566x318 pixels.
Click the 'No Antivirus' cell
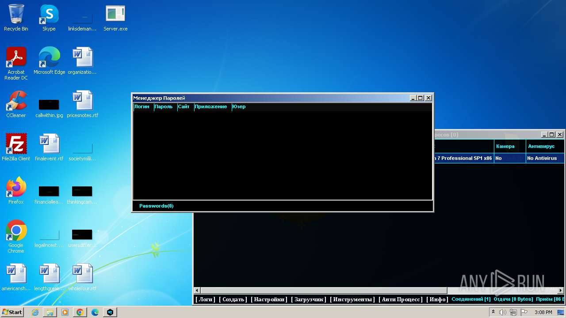(545, 158)
